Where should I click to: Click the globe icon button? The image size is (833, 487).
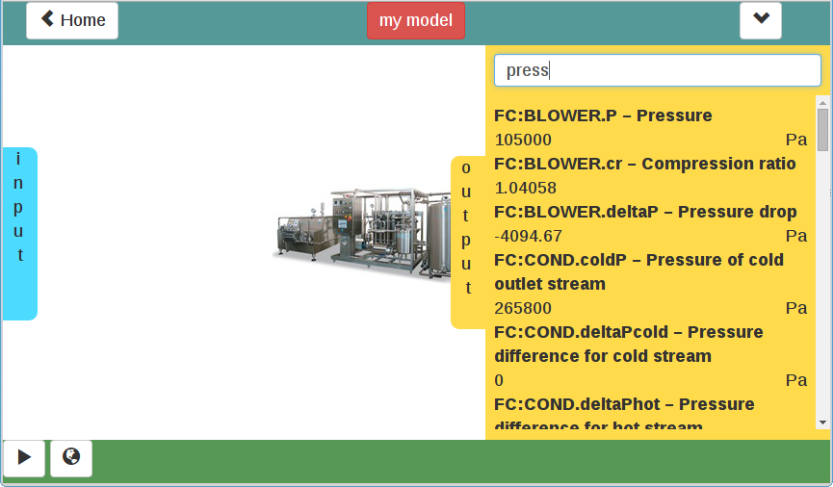point(71,458)
